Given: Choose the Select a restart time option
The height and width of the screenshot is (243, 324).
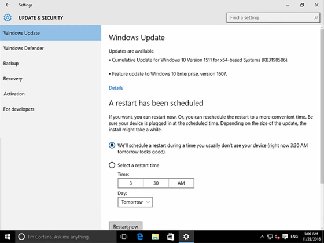Looking at the screenshot, I should tap(112, 165).
